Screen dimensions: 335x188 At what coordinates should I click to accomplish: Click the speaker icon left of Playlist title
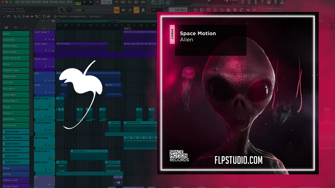click(x=55, y=16)
